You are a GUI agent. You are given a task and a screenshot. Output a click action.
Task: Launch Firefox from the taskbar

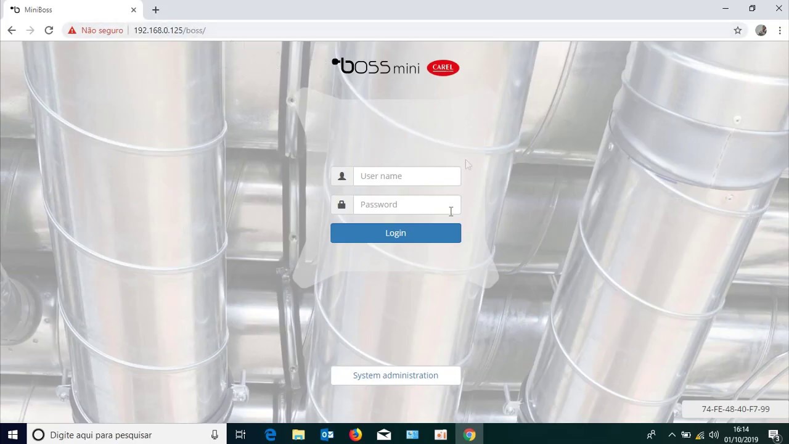356,435
